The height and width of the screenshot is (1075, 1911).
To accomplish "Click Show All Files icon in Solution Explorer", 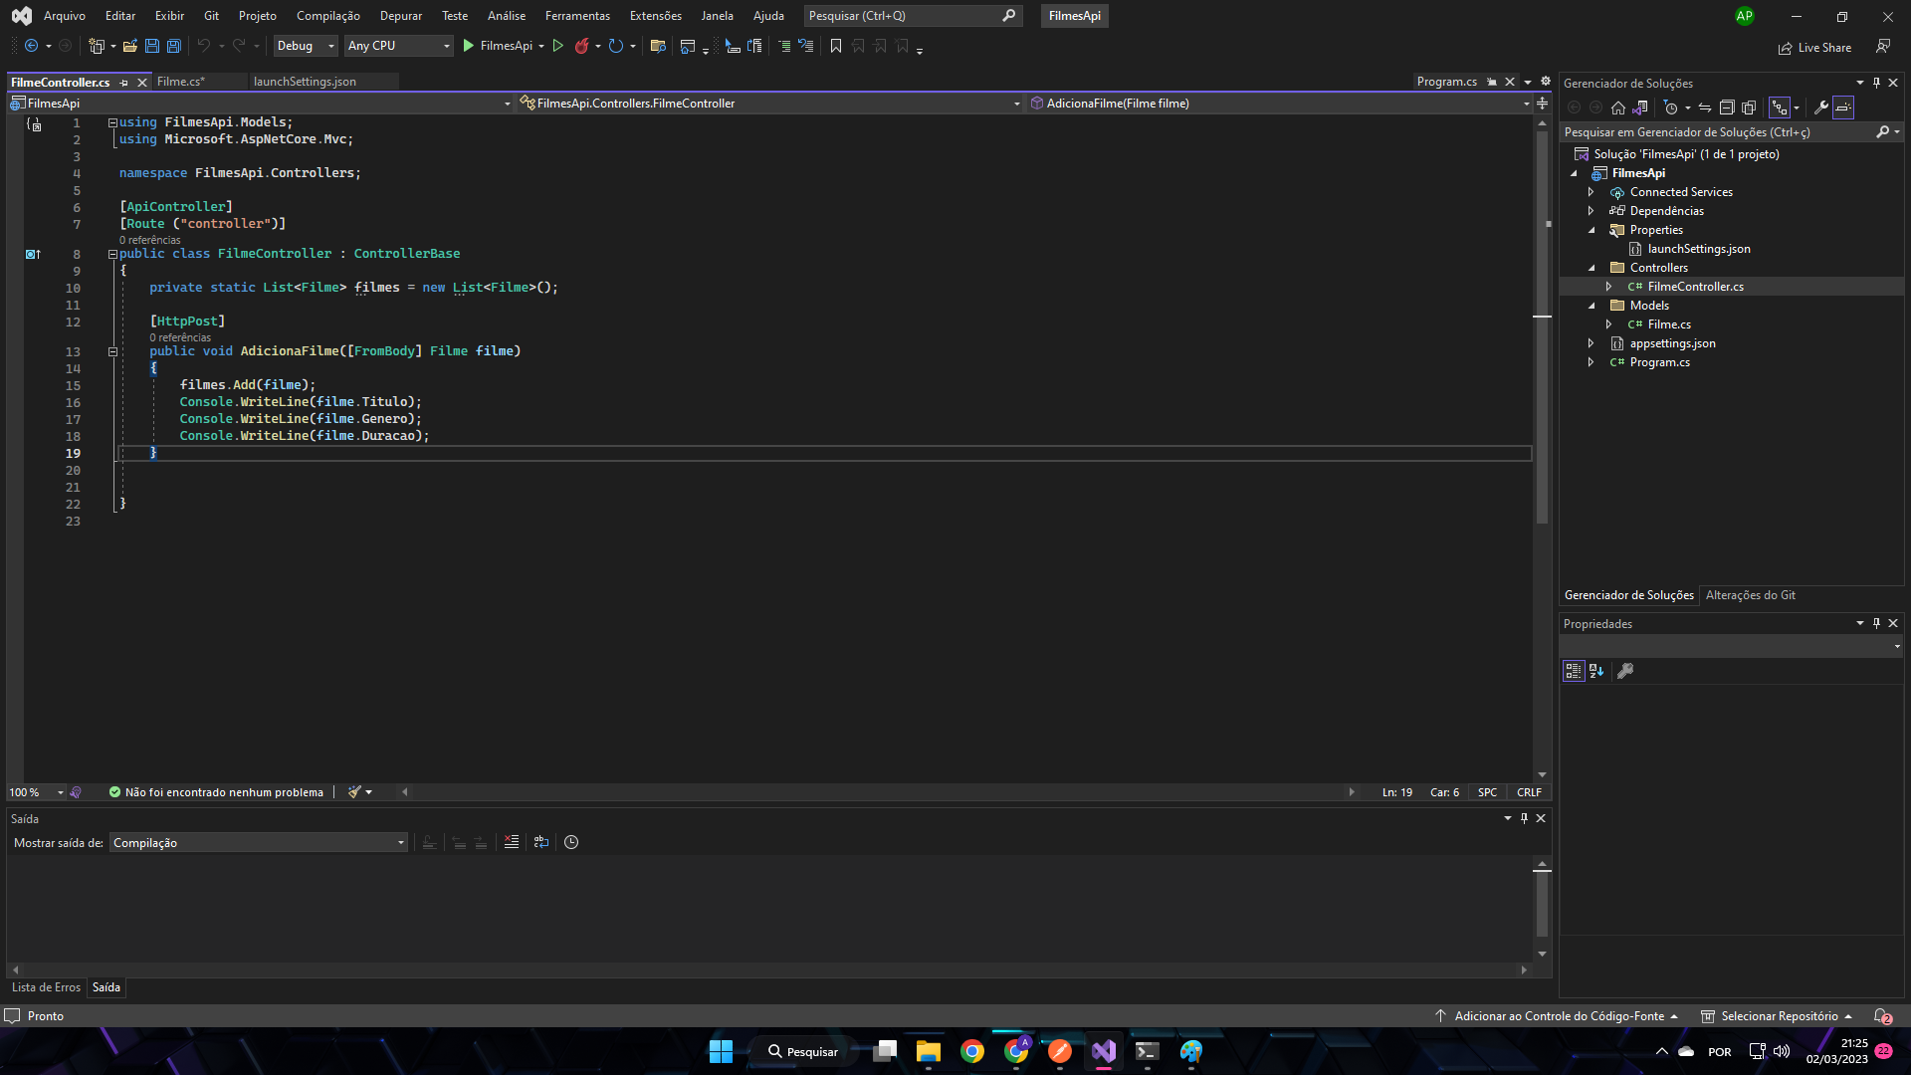I will [x=1749, y=107].
